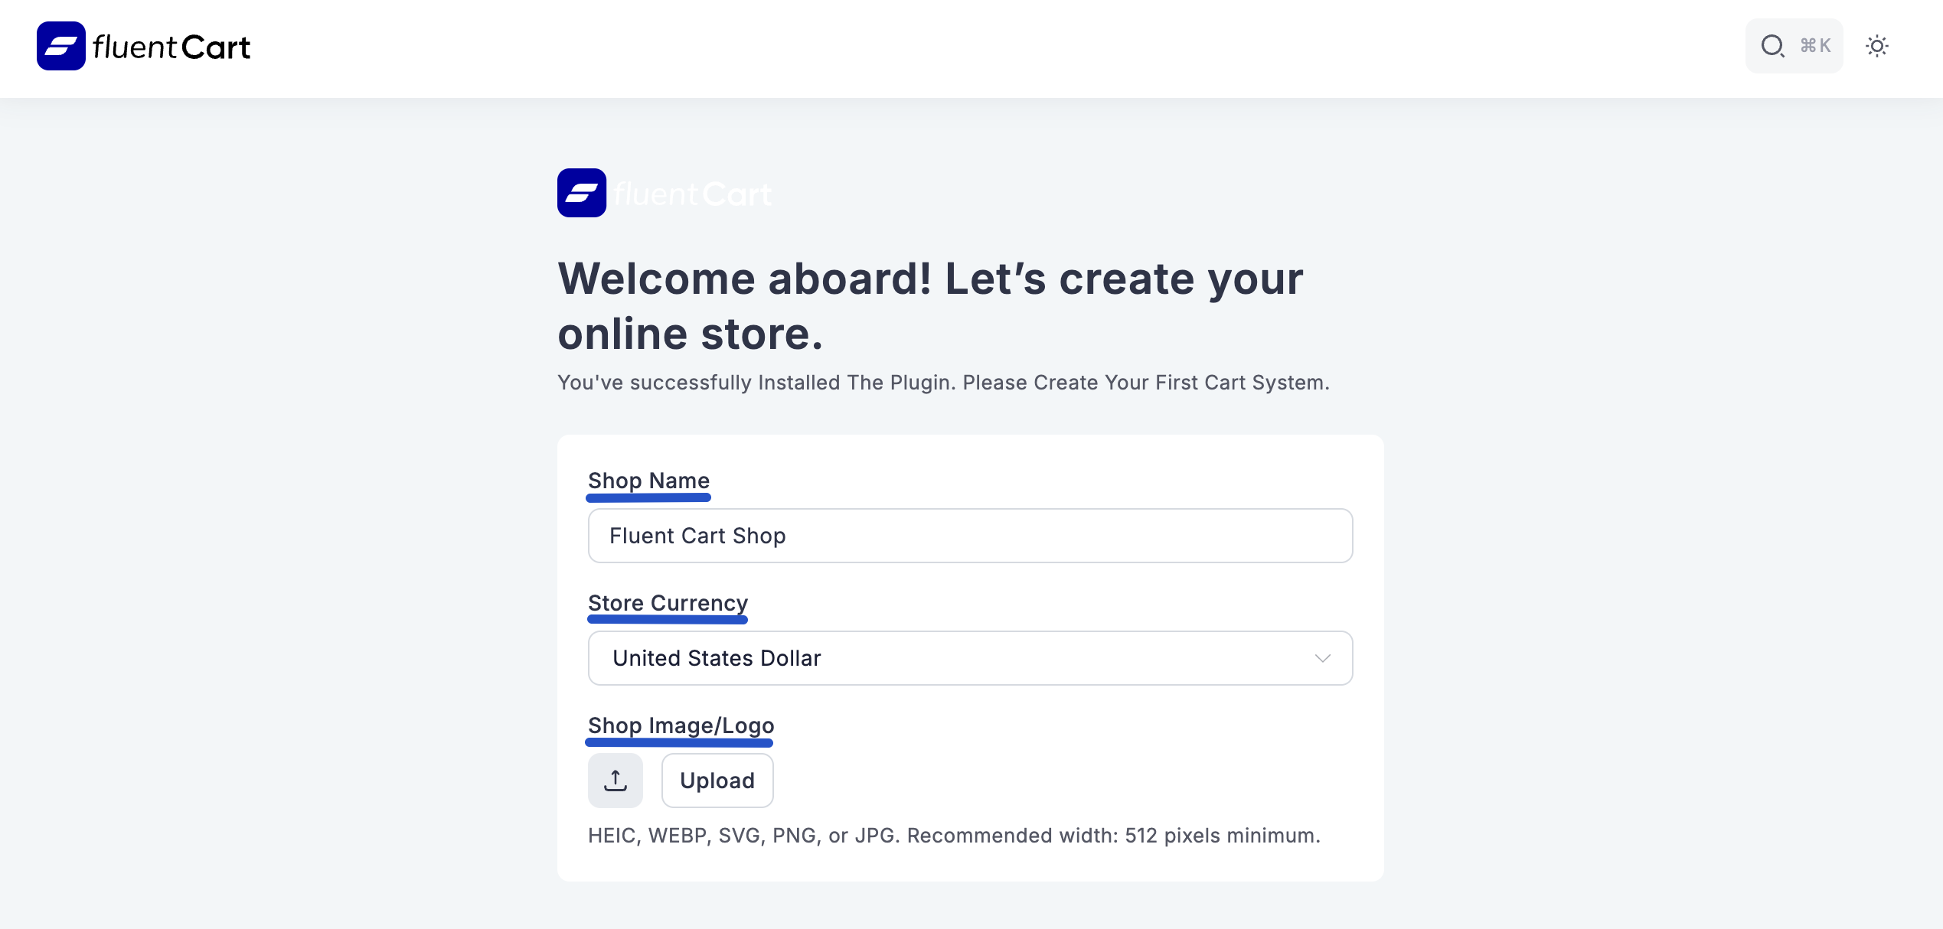
Task: Select United States Dollar currency field
Action: [970, 657]
